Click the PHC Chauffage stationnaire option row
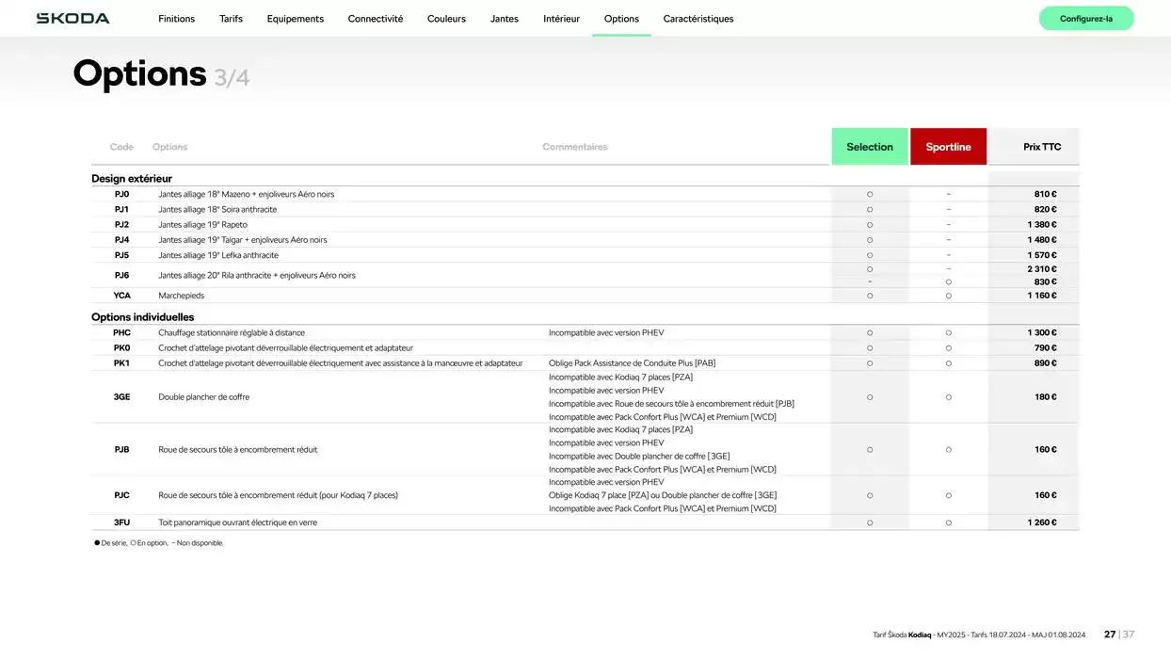Image resolution: width=1171 pixels, height=659 pixels. click(x=232, y=333)
